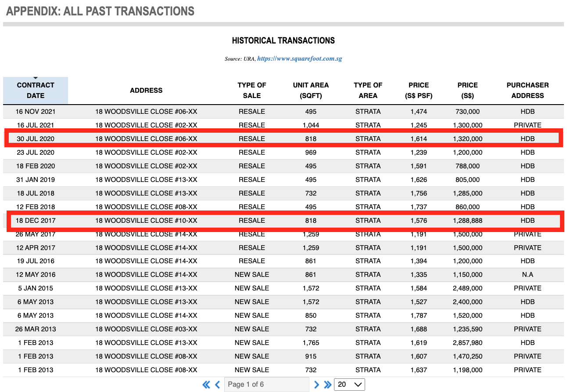Image resolution: width=567 pixels, height=392 pixels.
Task: Select the 18 JUL 2018 date cell
Action: click(36, 193)
